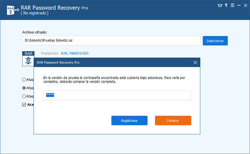Select the third Ataq radio button

point(24,96)
